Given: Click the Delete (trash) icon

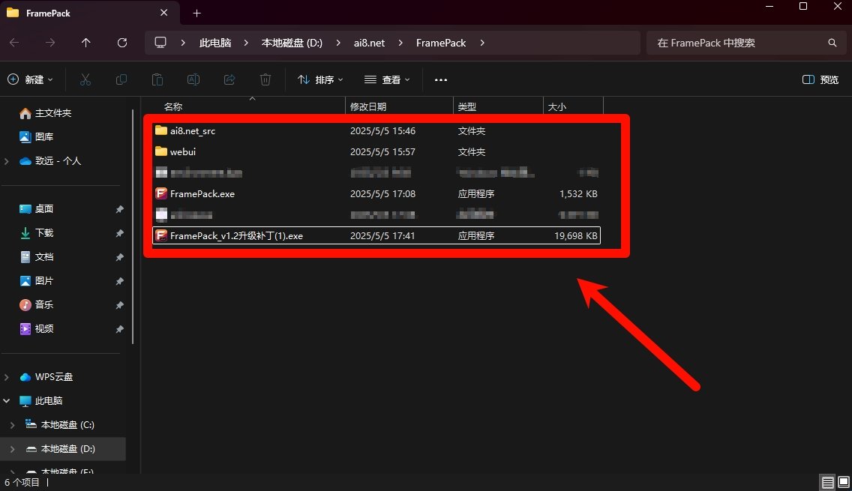Looking at the screenshot, I should tap(265, 79).
